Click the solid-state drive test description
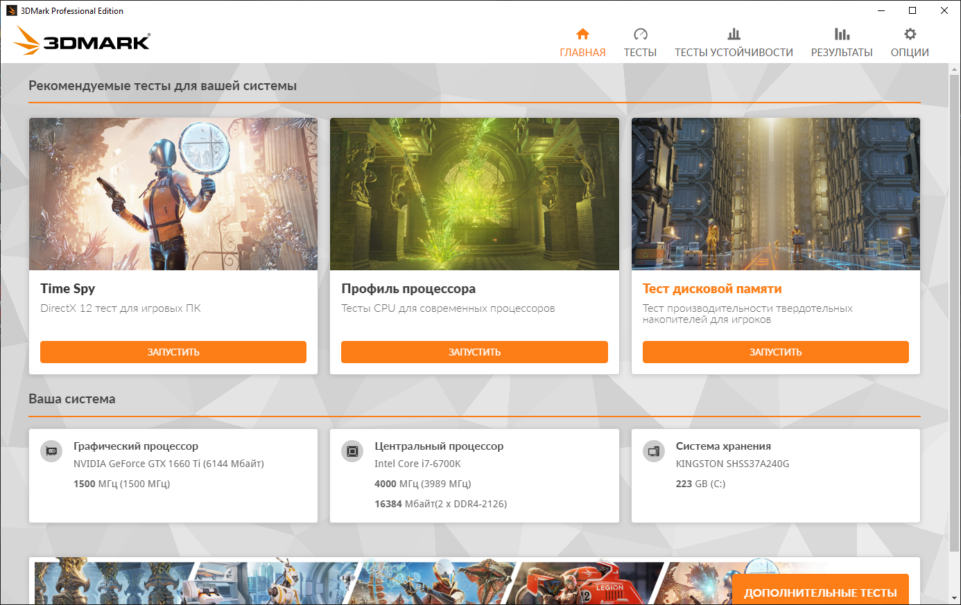Screen dimensions: 961x605 747,314
